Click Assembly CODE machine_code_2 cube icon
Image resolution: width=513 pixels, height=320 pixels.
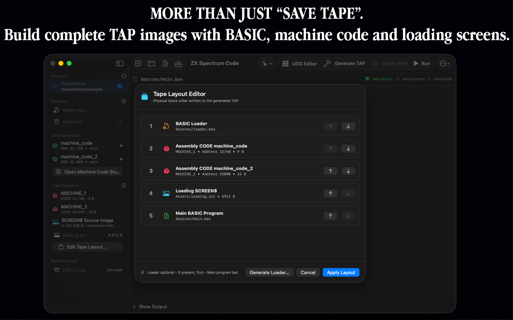click(166, 171)
